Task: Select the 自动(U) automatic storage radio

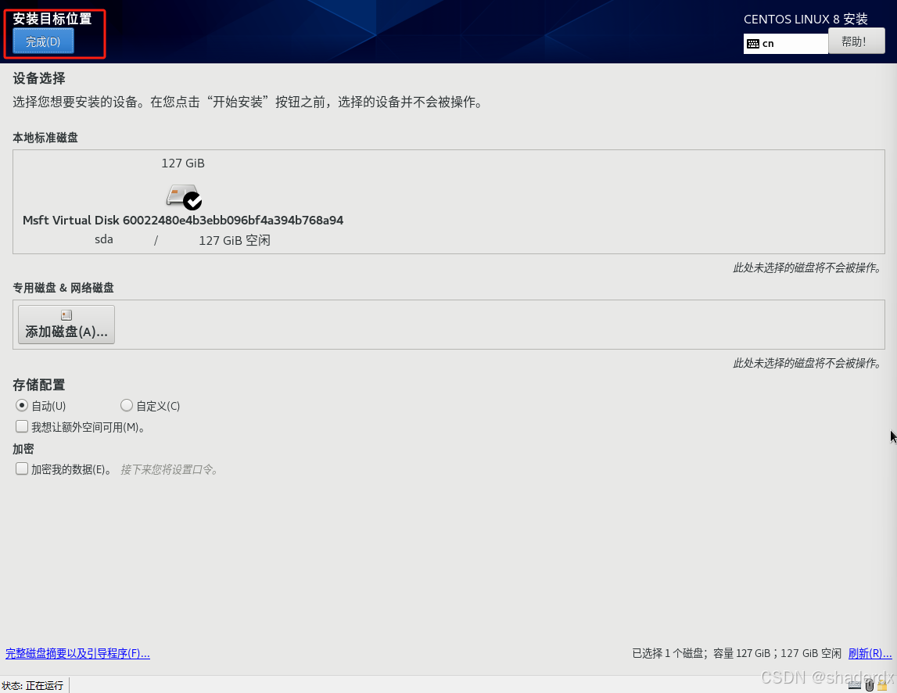Action: 22,405
